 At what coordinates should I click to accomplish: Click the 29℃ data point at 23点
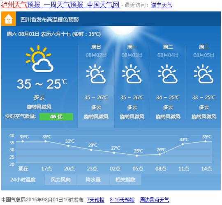[91, 150]
